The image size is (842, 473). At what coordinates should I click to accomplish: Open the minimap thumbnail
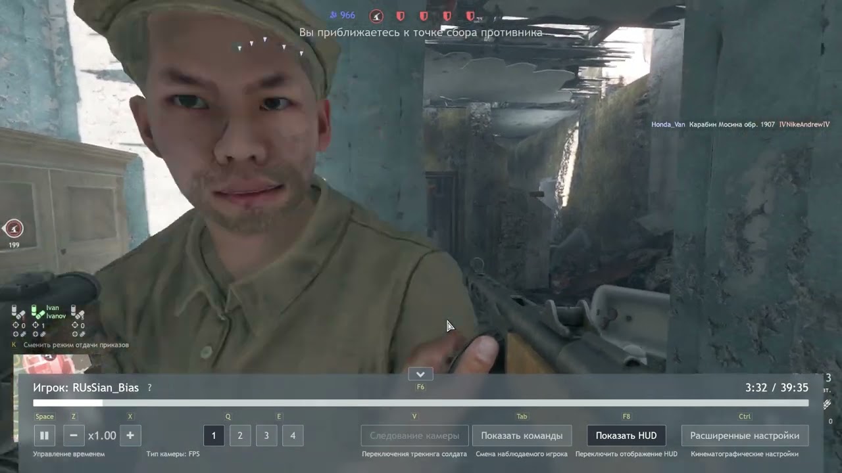click(51, 363)
